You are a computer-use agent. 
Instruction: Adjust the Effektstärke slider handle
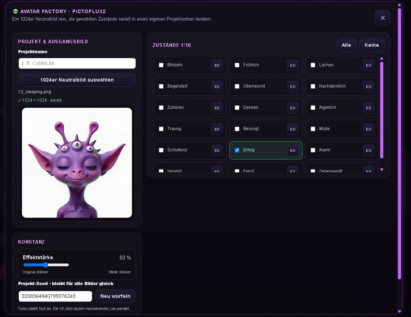click(45, 265)
